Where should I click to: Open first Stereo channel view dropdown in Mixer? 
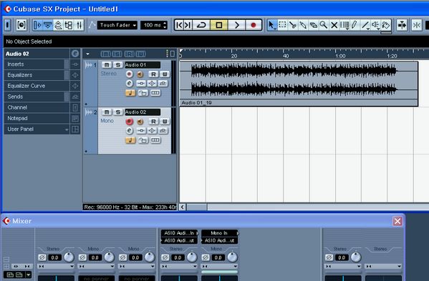(x=56, y=266)
